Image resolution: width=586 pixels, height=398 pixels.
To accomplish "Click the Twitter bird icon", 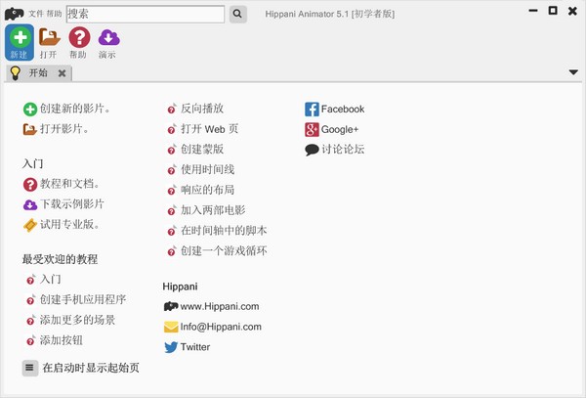I will click(x=171, y=347).
